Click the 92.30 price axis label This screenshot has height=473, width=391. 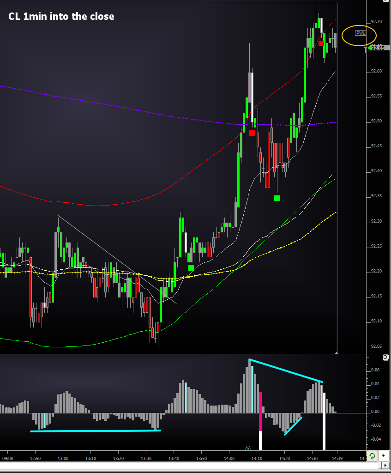click(x=377, y=221)
